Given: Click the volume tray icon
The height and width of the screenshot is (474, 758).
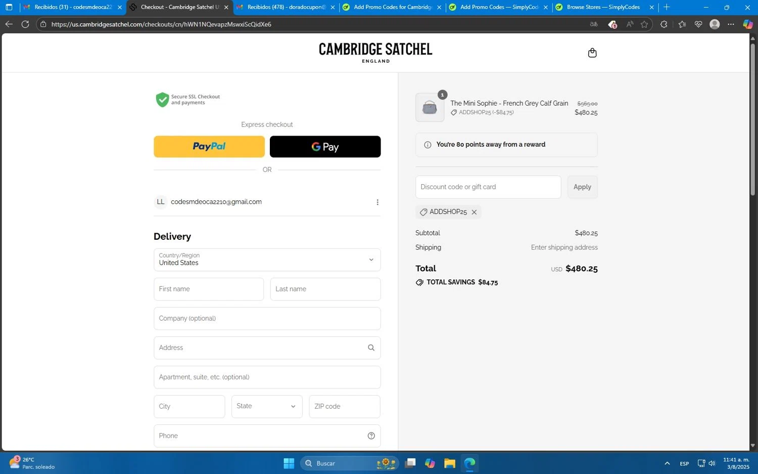Looking at the screenshot, I should (712, 463).
